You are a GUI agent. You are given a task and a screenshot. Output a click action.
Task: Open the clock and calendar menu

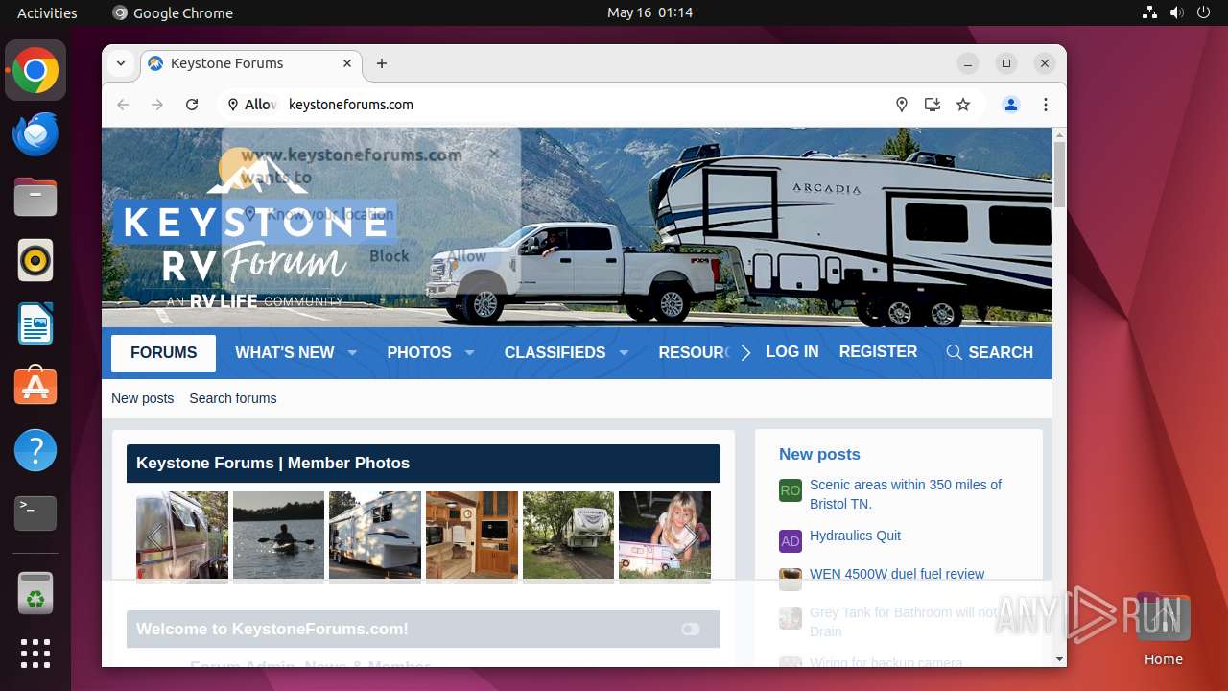[649, 12]
